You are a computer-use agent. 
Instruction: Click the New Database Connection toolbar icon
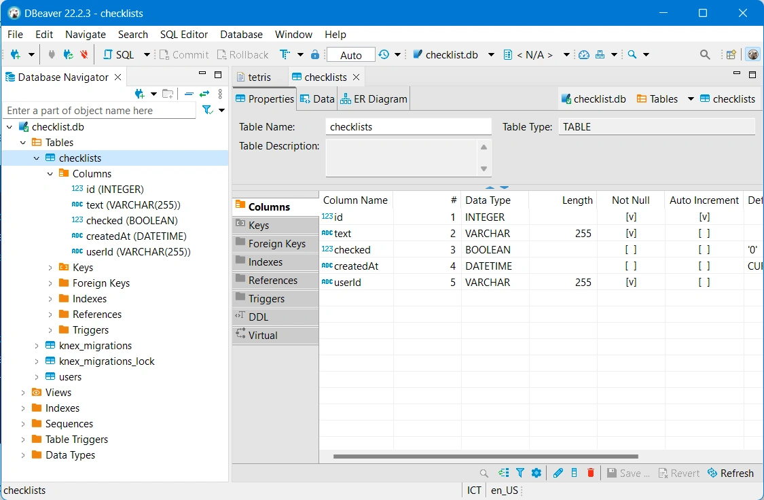tap(15, 54)
